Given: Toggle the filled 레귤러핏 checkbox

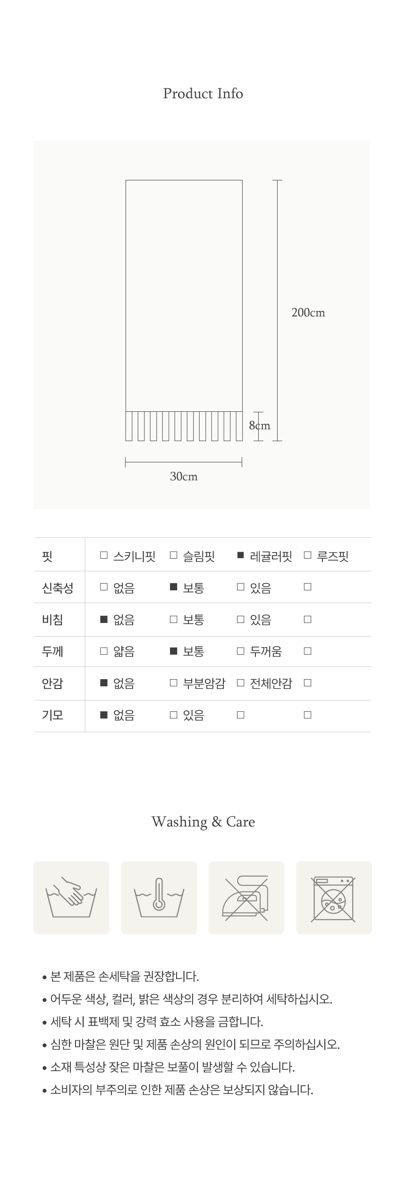Looking at the screenshot, I should tap(240, 555).
